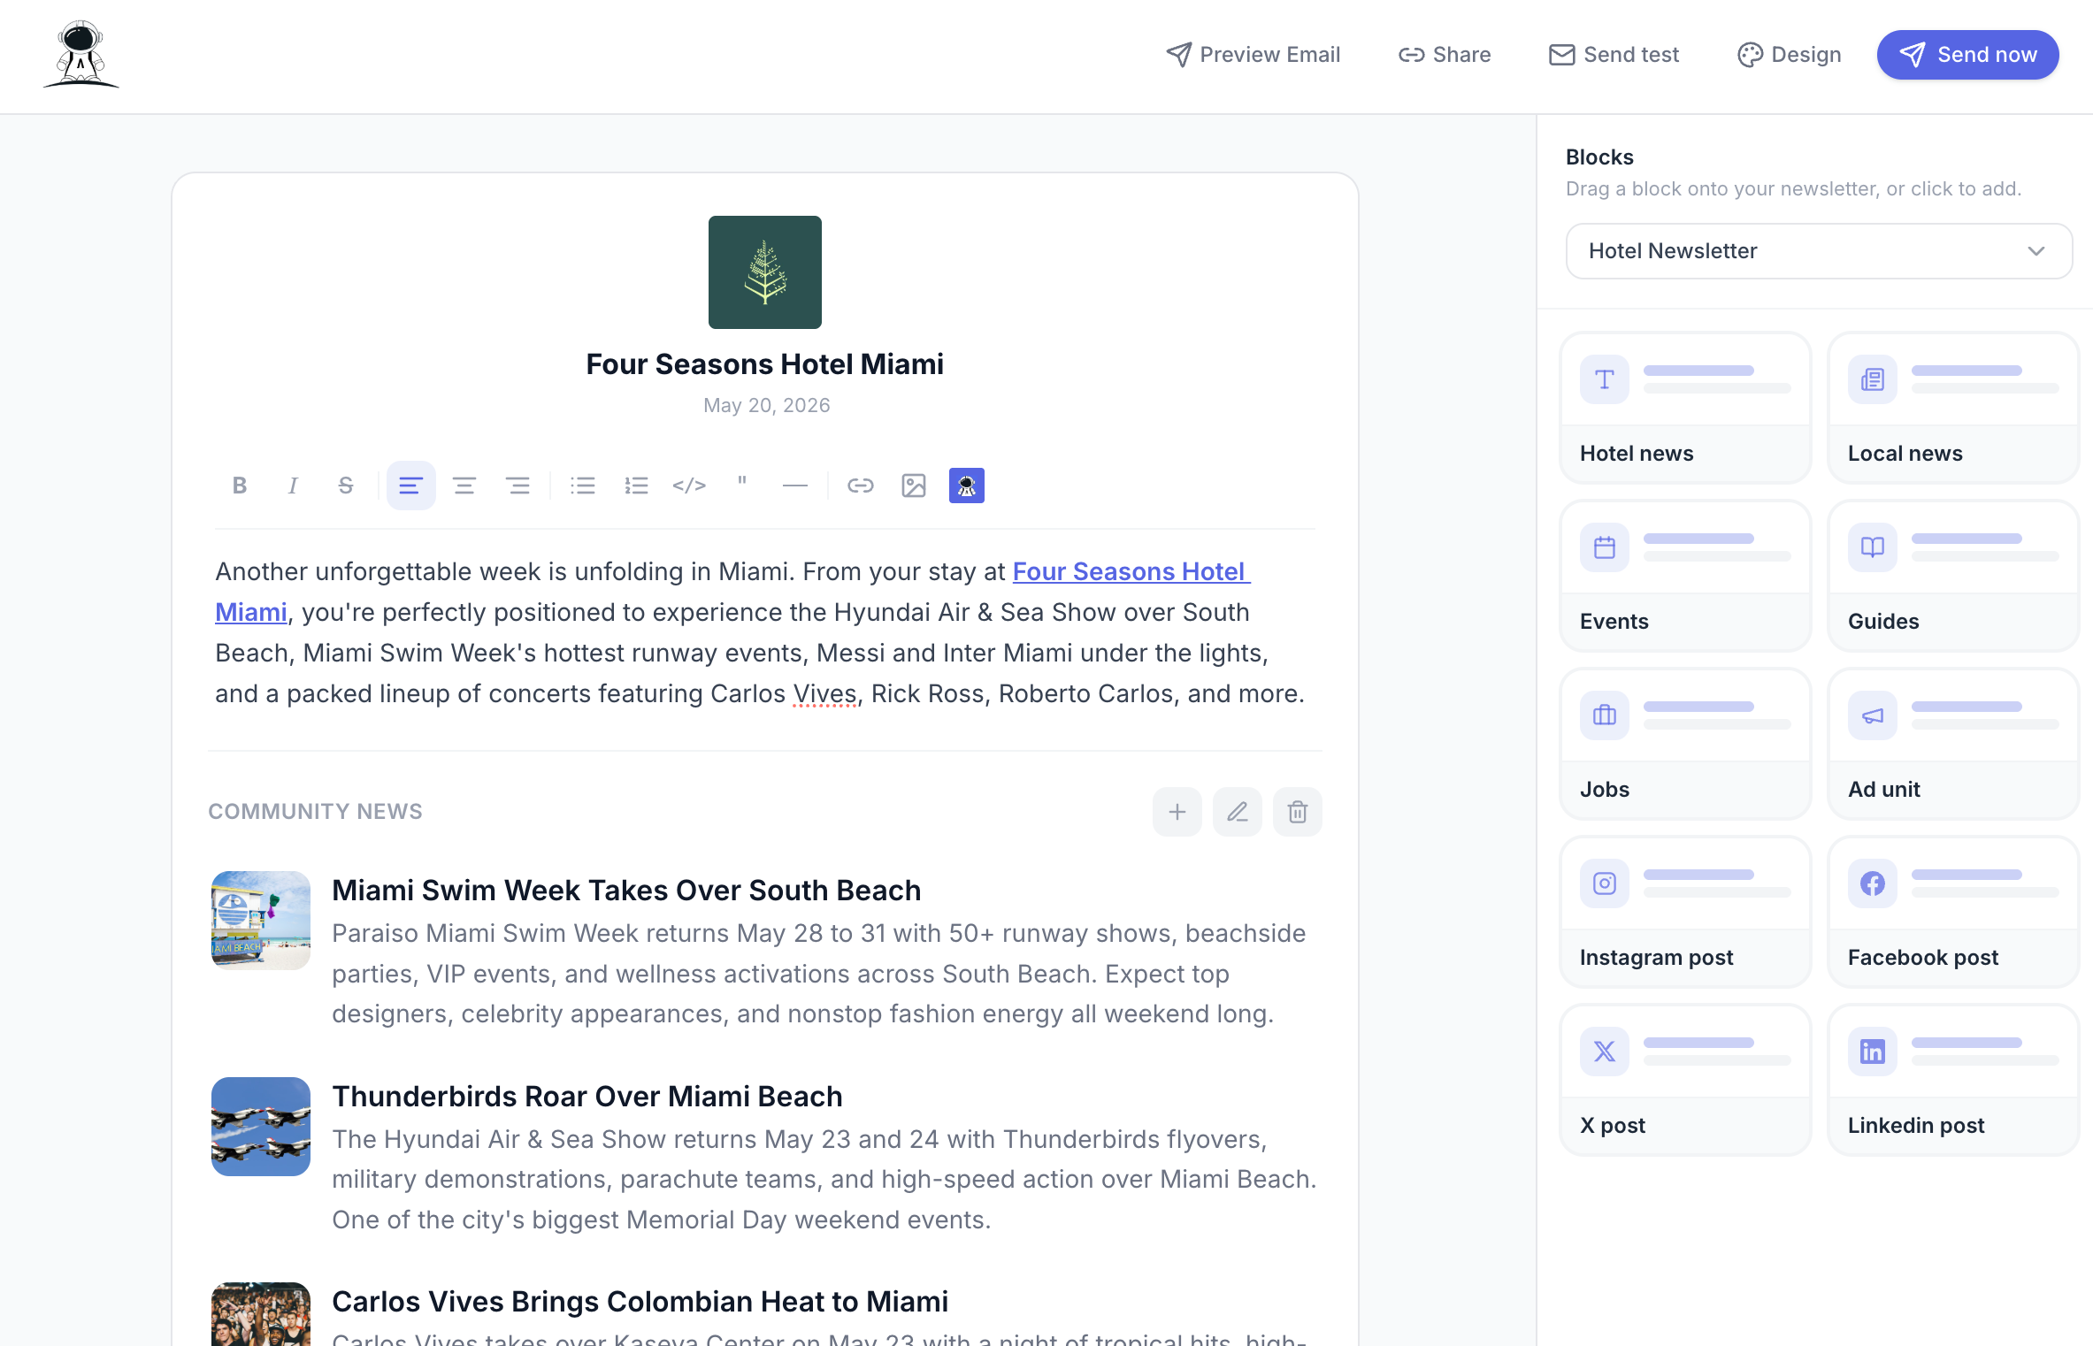Delete the Community News section
Viewport: 2093px width, 1346px height.
(x=1298, y=812)
